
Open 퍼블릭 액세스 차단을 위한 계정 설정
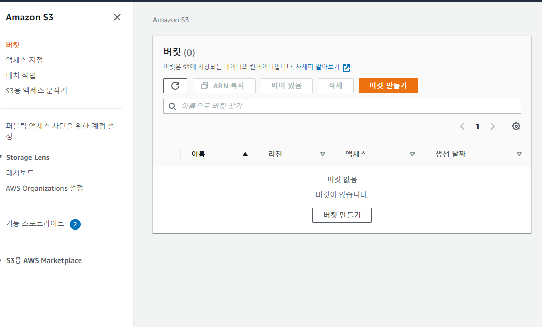tap(60, 131)
